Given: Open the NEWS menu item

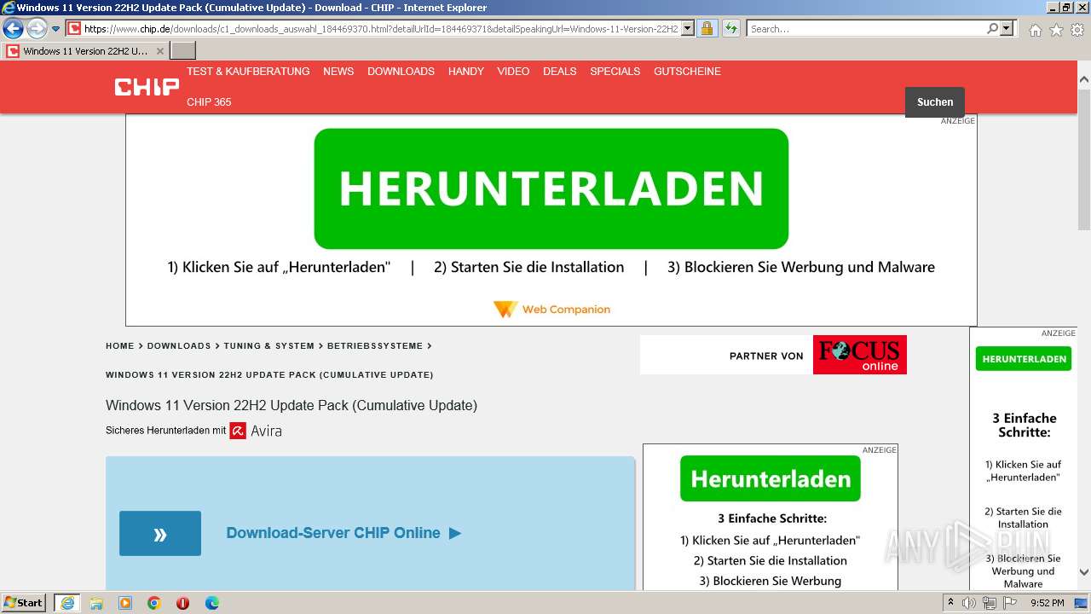Looking at the screenshot, I should [x=338, y=72].
